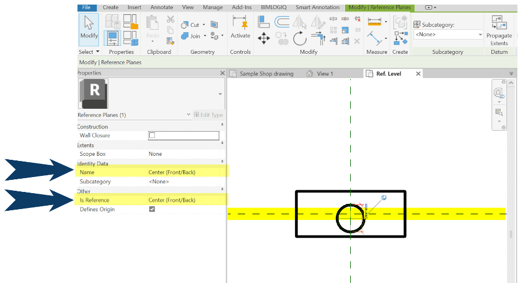Open the Manage ribbon tab
This screenshot has width=519, height=283.
(x=212, y=7)
